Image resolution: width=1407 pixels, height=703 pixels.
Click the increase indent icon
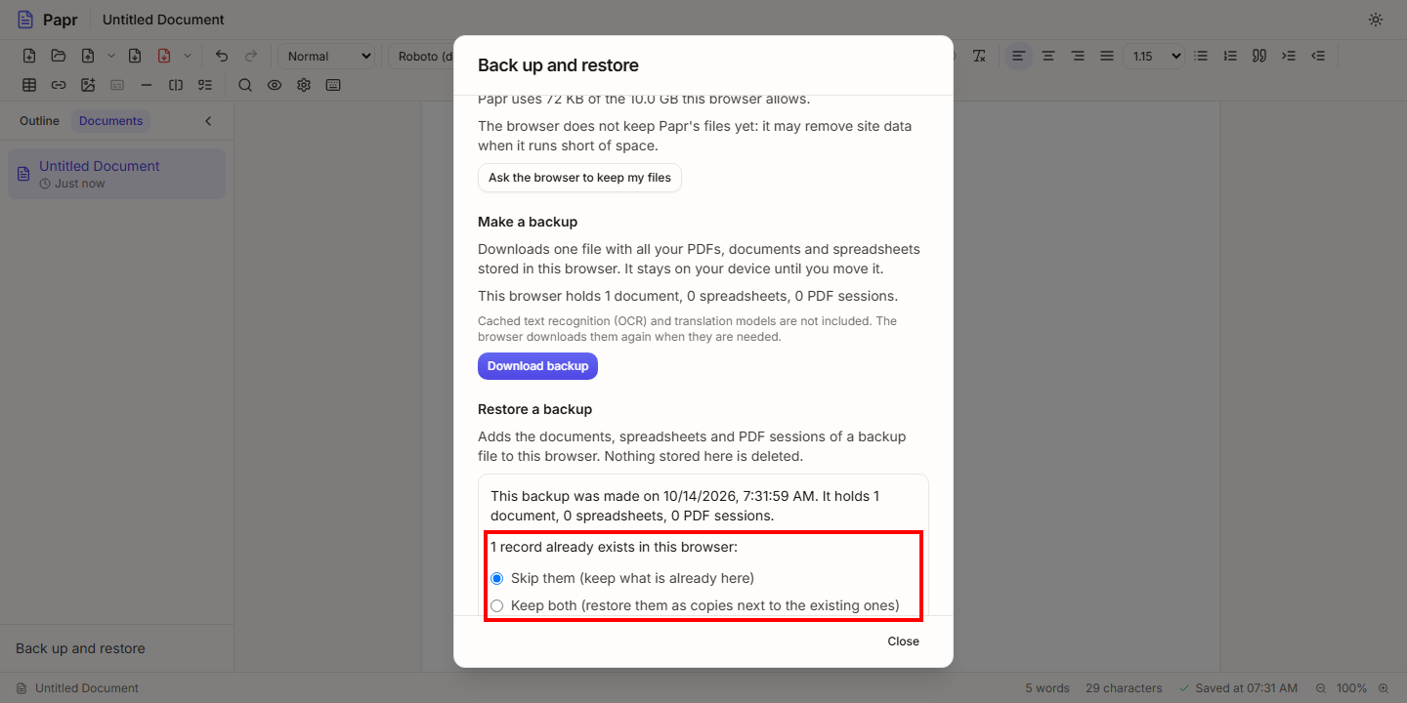[1289, 56]
